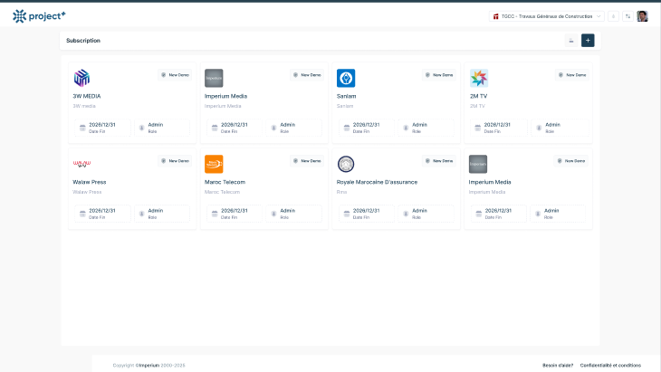Image resolution: width=661 pixels, height=372 pixels.
Task: Open the Confidentialité et conditions link
Action: (x=610, y=366)
